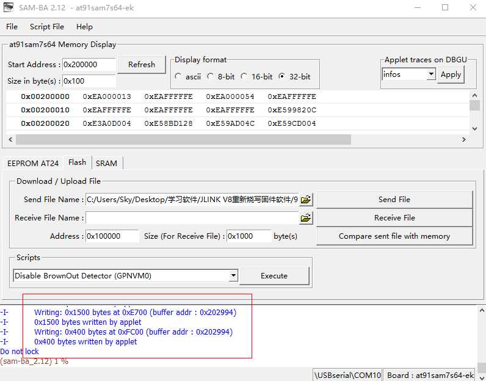Click the Send File button

[x=394, y=199]
